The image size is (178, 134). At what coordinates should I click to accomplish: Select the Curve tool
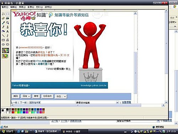pos(7,36)
